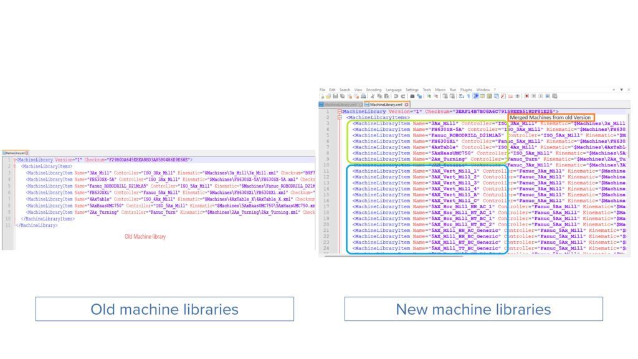Click the vertical scrollbar of the new library editor

point(628,187)
